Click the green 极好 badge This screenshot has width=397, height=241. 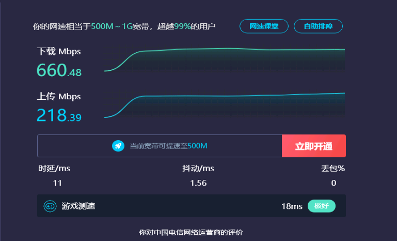click(x=322, y=206)
